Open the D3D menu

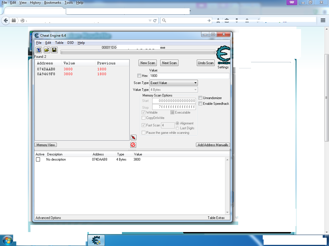[x=70, y=43]
